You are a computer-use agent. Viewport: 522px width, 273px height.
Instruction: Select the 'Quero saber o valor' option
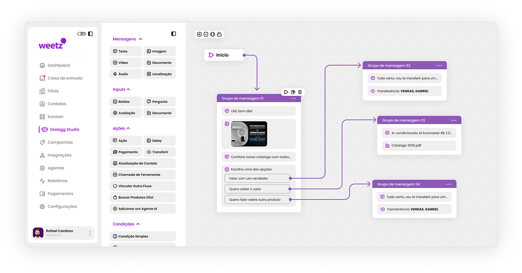pos(257,189)
